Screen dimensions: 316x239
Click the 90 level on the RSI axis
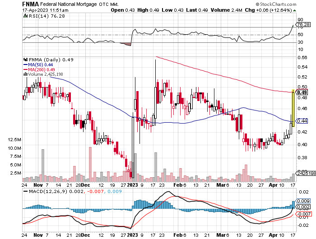click(300, 20)
